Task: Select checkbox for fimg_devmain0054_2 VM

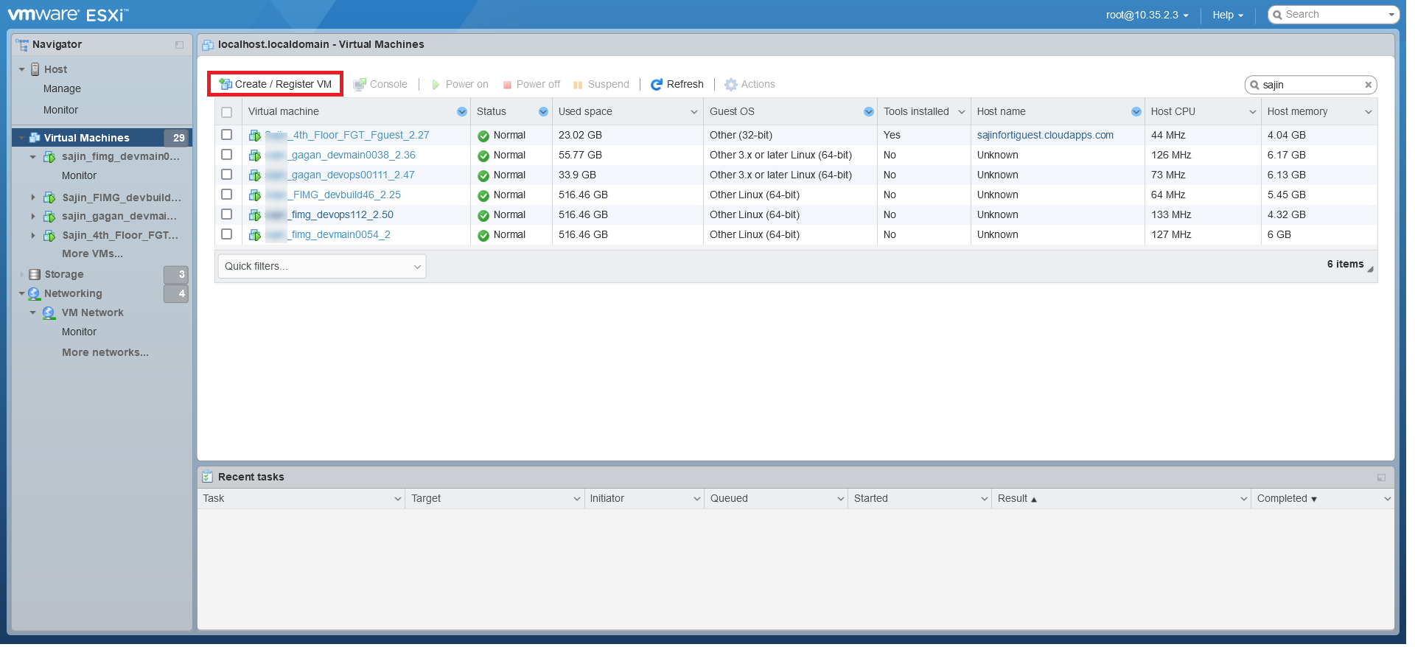Action: pyautogui.click(x=227, y=234)
